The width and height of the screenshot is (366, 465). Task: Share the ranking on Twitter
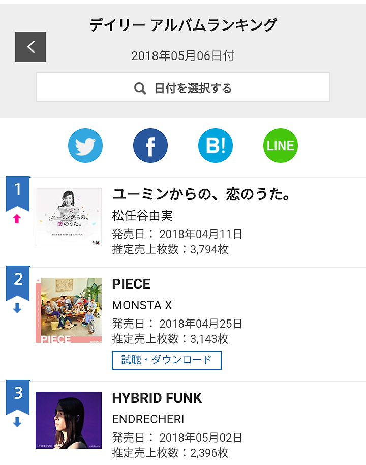pos(85,146)
